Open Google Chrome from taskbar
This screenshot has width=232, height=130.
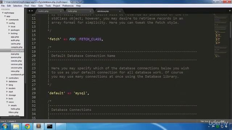pyautogui.click(x=28, y=126)
